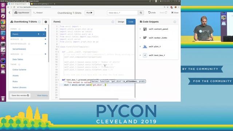Screen dimensions: 233x131
Task: Add a server module with its plus icon
Action: [45, 44]
